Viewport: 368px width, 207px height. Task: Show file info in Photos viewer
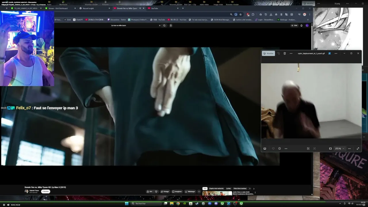pos(279,149)
